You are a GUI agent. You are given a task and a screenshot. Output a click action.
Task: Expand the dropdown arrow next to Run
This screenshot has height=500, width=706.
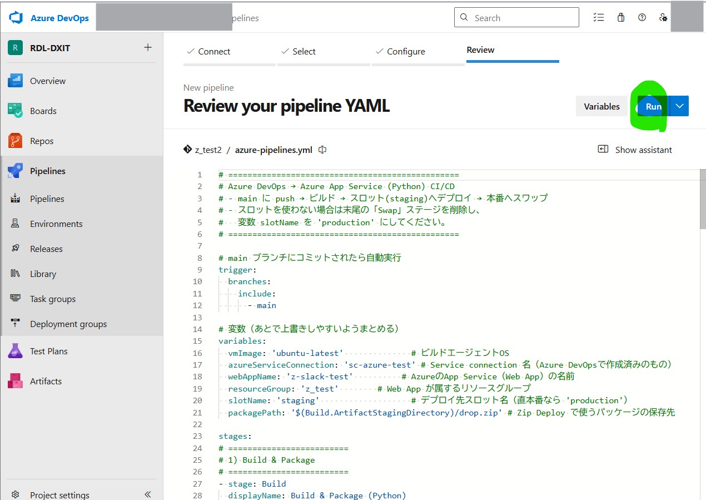(679, 106)
